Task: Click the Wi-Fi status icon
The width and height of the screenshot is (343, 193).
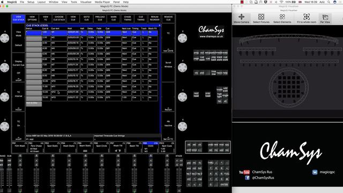Action: click(281, 2)
